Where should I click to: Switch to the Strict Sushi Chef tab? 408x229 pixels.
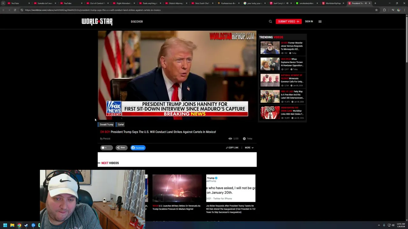point(202,3)
